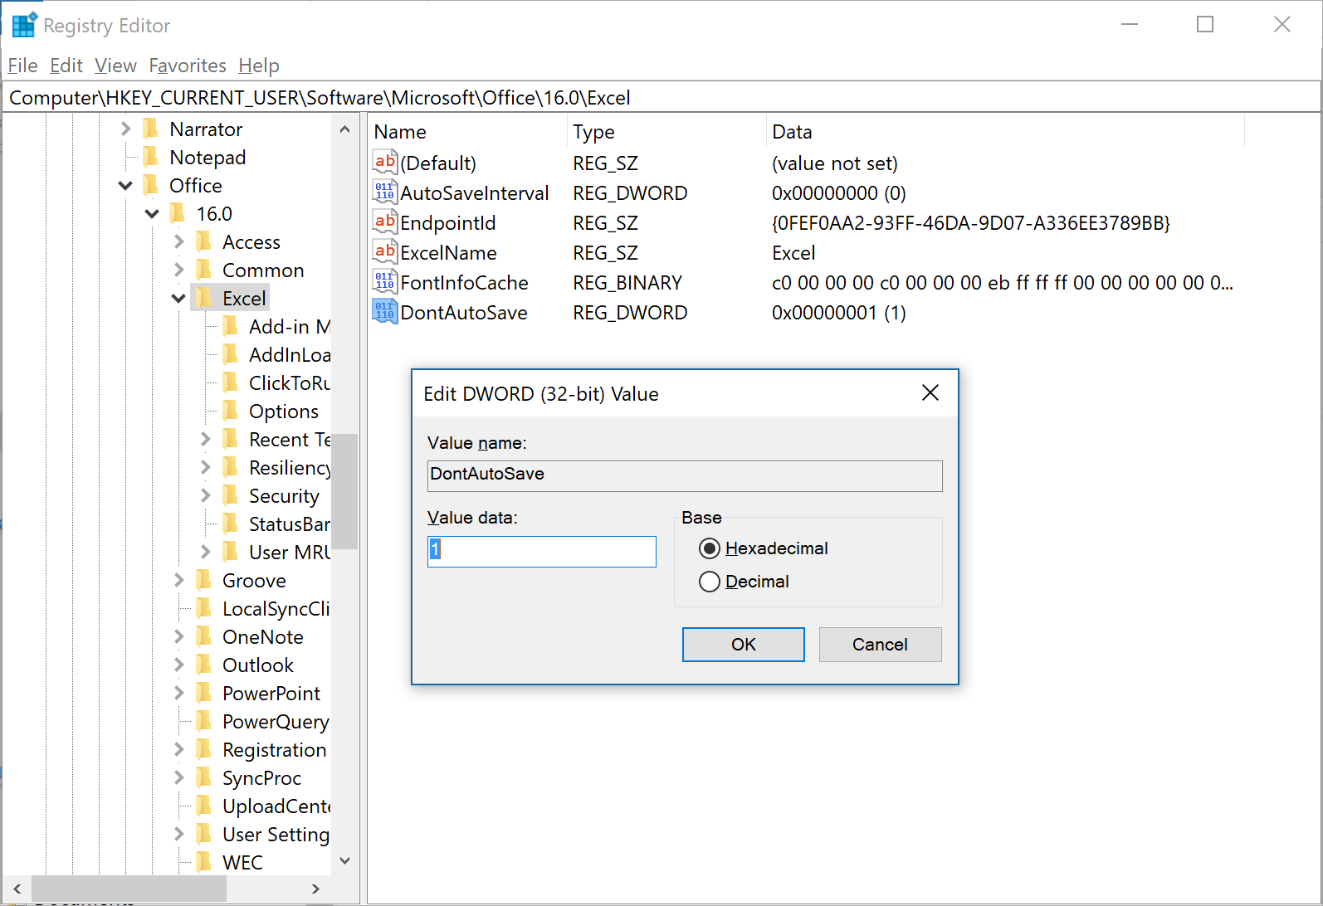The height and width of the screenshot is (906, 1323).
Task: Click the tree pane vertical scrollbar thumb
Action: 345,491
